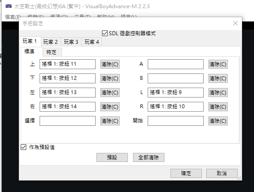Click the L button input field
The height and width of the screenshot is (192, 254).
(176, 92)
